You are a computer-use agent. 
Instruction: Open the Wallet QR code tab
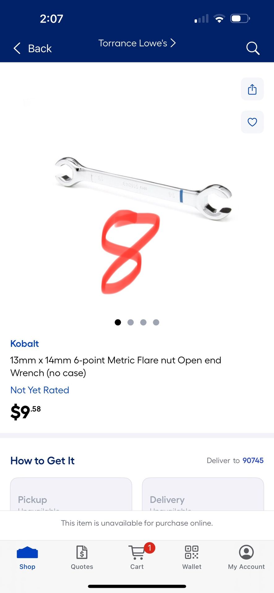pos(192,557)
